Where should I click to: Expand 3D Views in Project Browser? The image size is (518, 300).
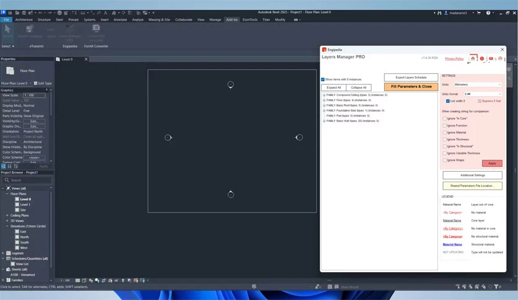point(7,221)
